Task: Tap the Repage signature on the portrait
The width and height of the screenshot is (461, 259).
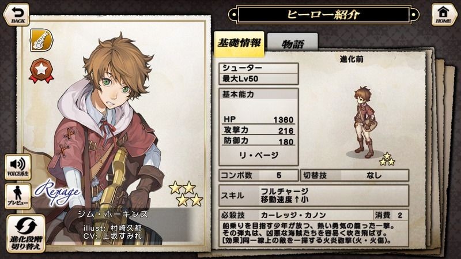Action: [x=58, y=193]
